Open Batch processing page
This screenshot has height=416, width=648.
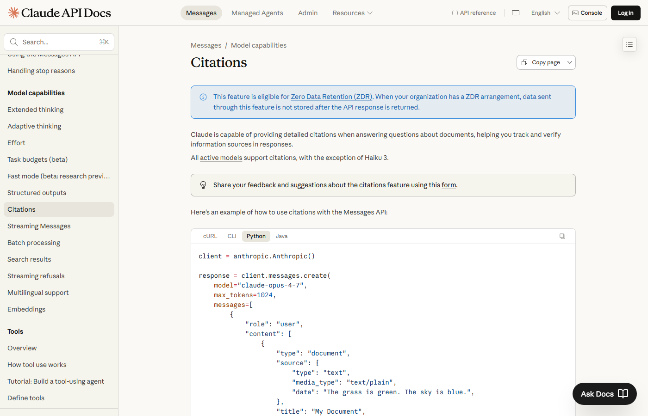click(x=59, y=243)
